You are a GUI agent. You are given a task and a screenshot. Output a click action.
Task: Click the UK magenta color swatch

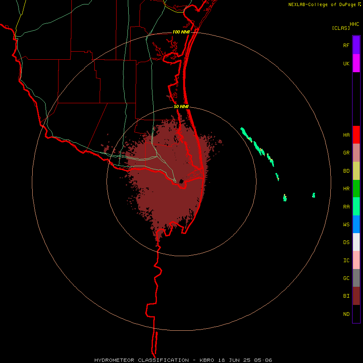click(356, 63)
